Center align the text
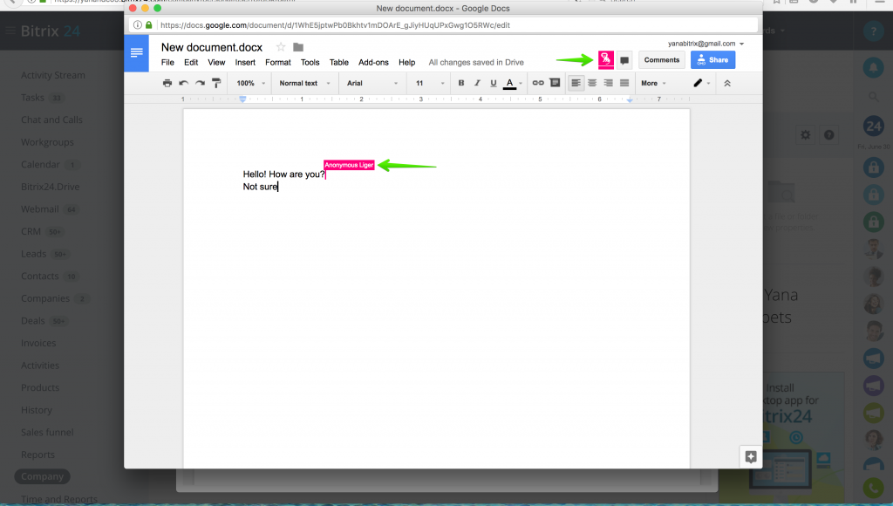 tap(592, 83)
